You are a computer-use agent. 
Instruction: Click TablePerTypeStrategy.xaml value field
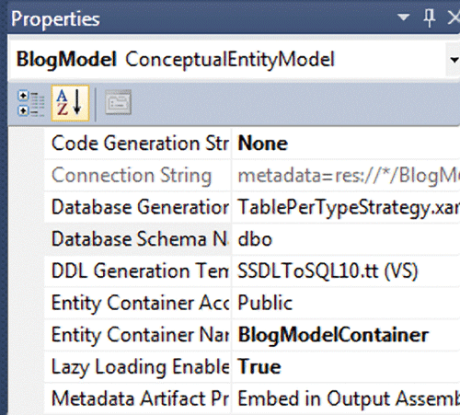(346, 207)
